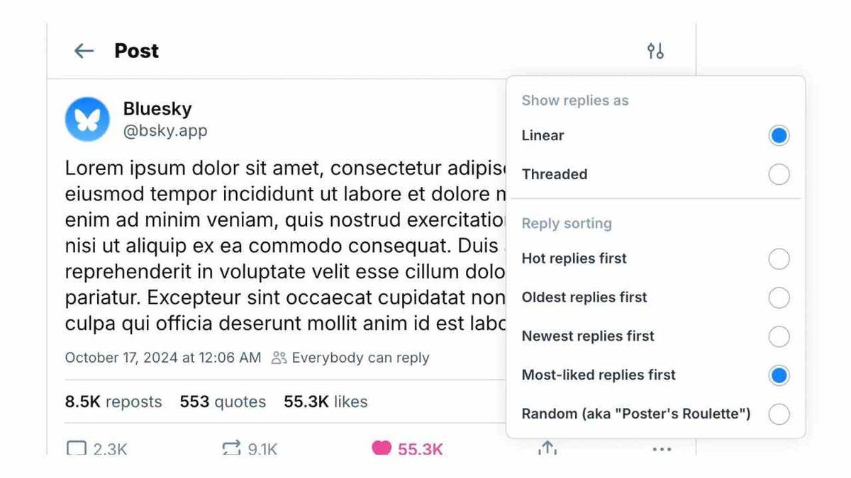The width and height of the screenshot is (851, 478).
Task: Click the reply comment bubble icon
Action: (76, 448)
